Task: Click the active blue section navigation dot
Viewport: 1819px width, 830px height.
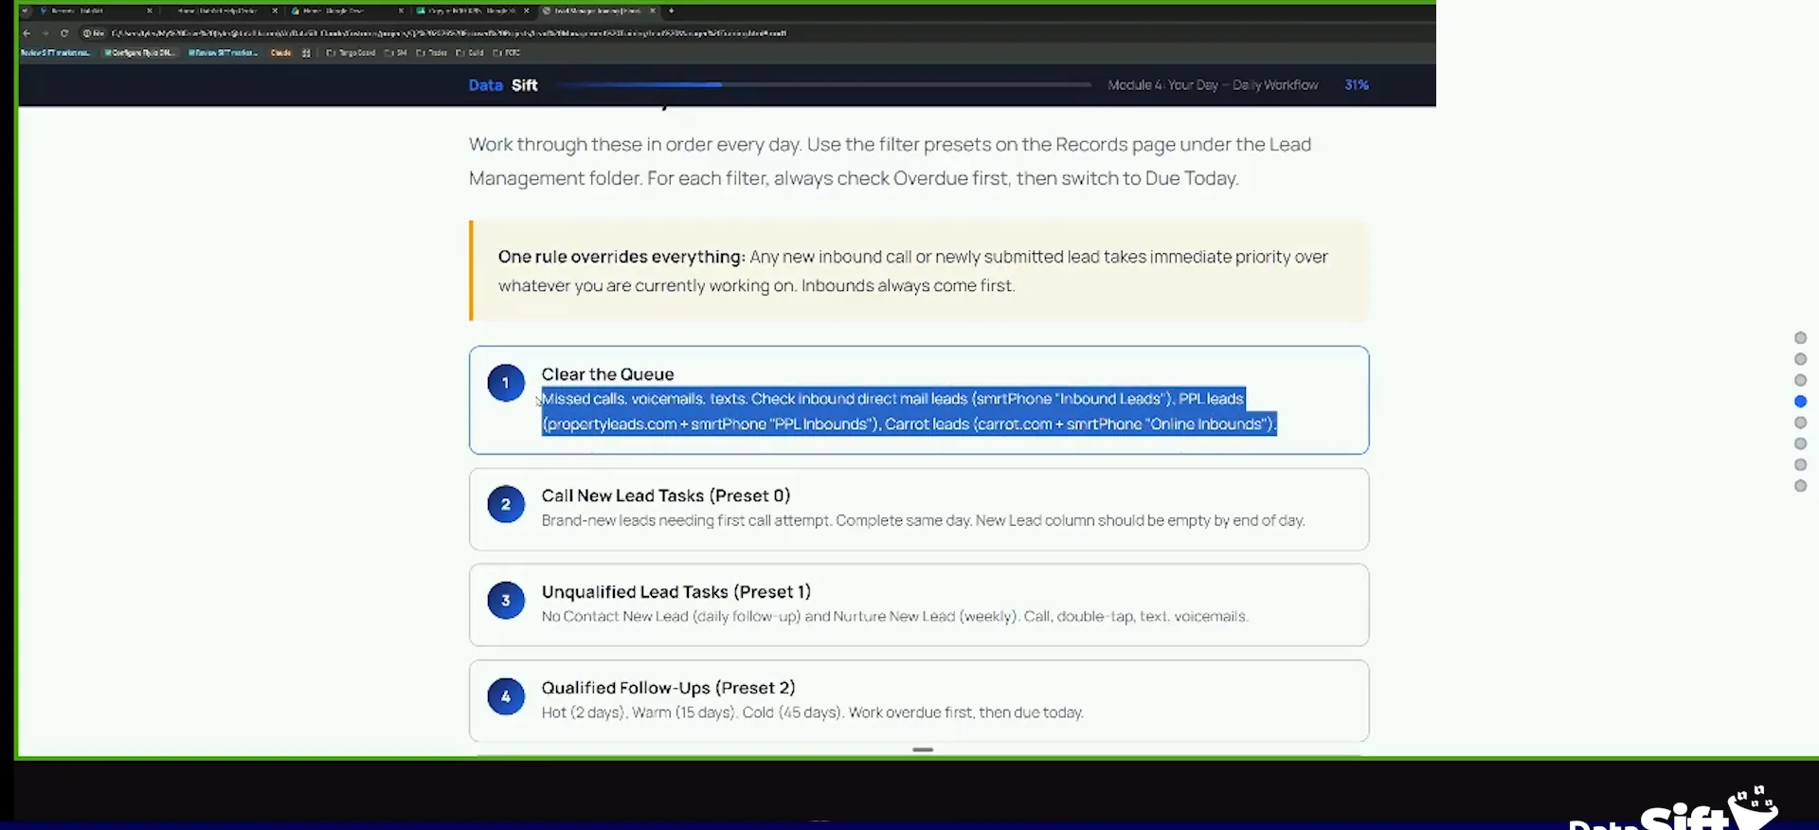Action: point(1800,402)
